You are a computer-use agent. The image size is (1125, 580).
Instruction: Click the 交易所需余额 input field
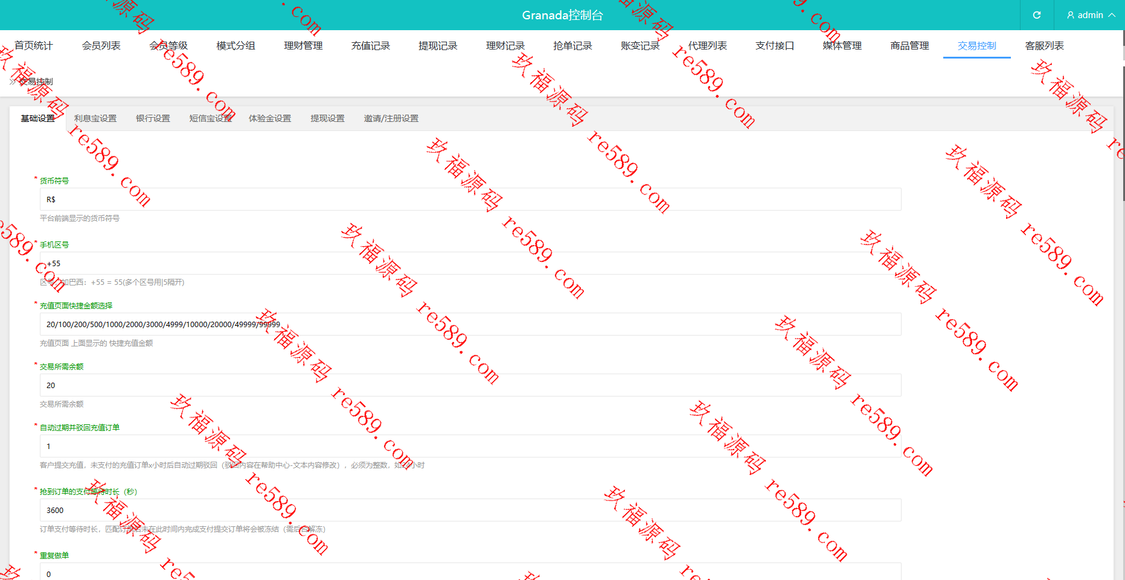tap(470, 385)
